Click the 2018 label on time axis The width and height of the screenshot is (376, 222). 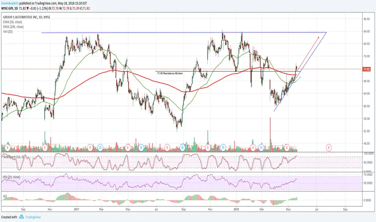coord(236,209)
